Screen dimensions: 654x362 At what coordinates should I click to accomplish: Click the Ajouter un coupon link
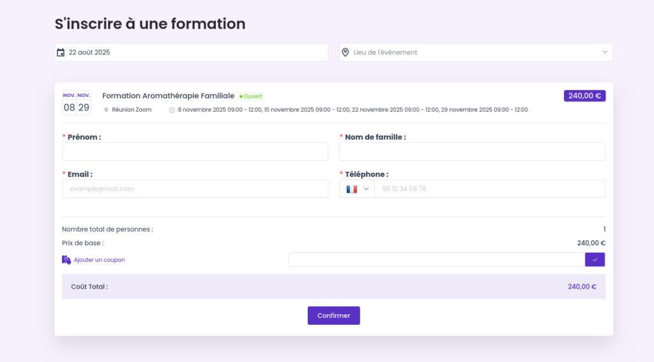(x=99, y=260)
